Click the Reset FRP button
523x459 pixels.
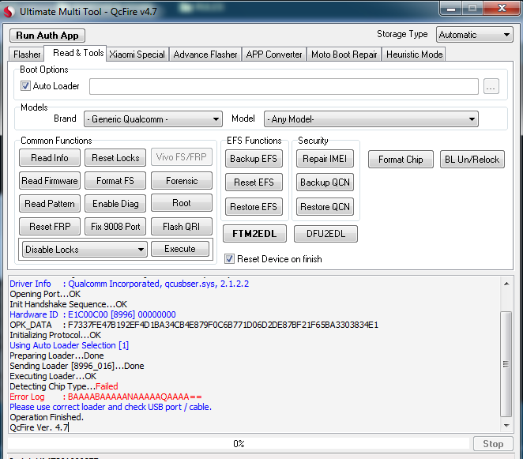[x=50, y=227]
